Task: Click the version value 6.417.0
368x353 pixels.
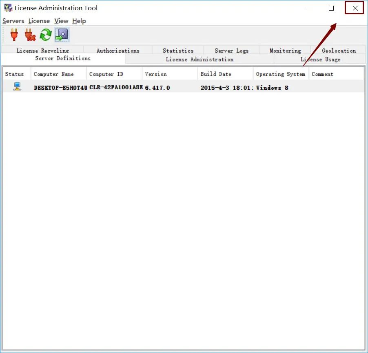Action: (157, 88)
